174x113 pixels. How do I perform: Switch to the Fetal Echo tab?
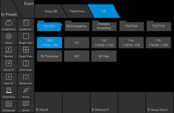[x=77, y=11]
